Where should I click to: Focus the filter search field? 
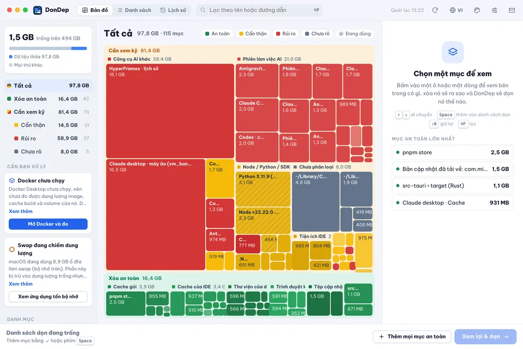259,10
